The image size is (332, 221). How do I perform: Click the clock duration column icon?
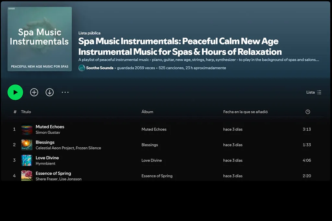pyautogui.click(x=308, y=112)
